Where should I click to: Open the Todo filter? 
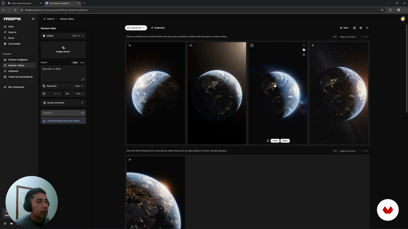coord(344,28)
